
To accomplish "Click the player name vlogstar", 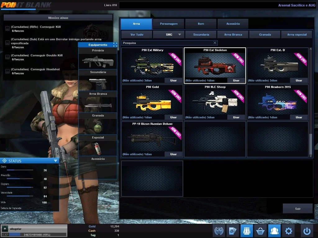I will click(x=16, y=229).
